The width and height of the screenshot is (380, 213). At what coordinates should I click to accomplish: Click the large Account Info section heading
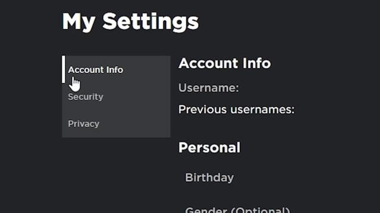point(224,63)
